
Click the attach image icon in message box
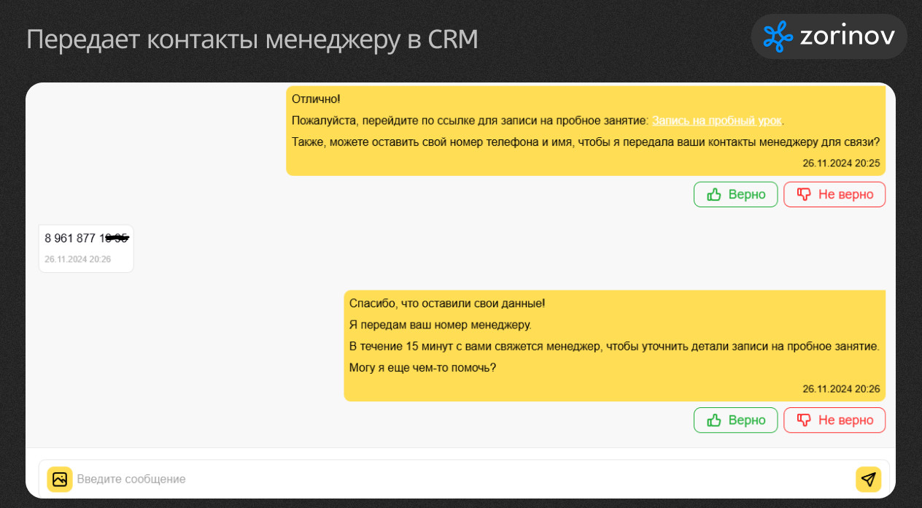point(59,479)
